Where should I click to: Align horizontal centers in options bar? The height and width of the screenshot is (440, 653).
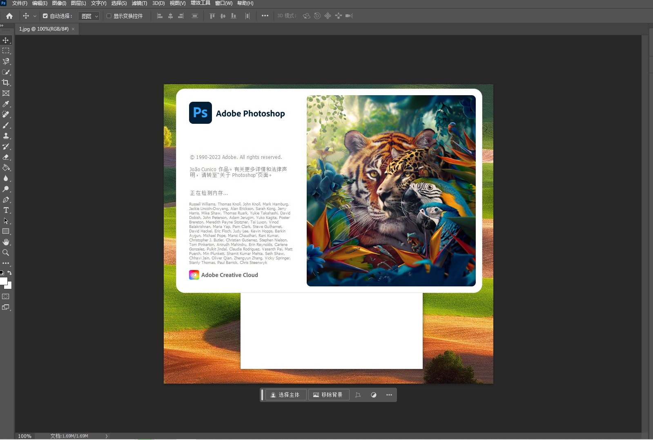point(170,16)
